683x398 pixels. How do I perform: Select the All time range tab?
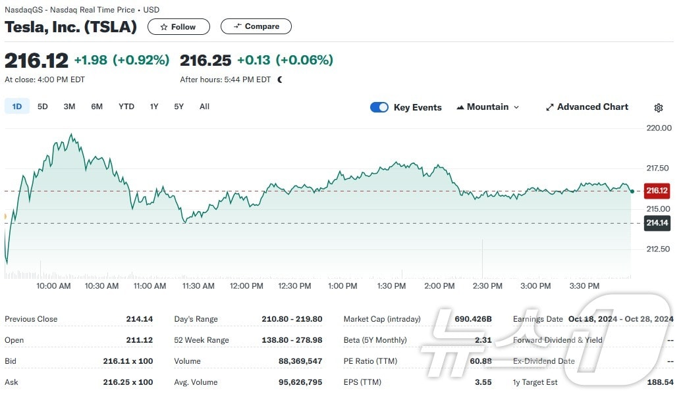(x=204, y=106)
